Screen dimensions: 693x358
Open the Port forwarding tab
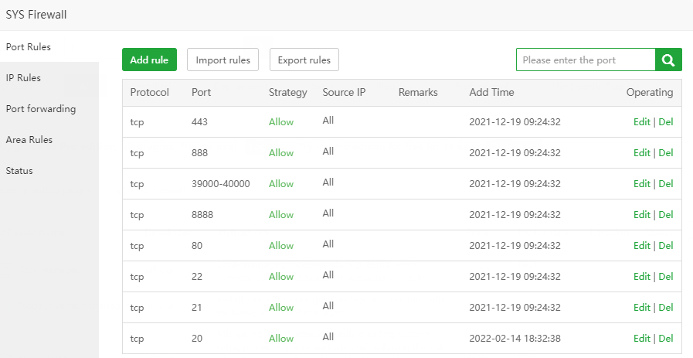(41, 108)
